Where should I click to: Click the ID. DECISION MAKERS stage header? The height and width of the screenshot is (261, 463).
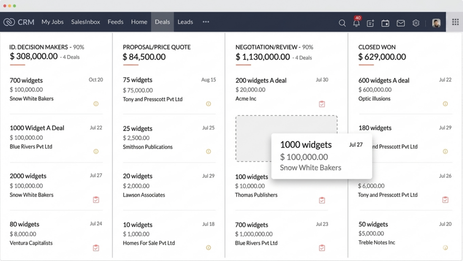[39, 47]
